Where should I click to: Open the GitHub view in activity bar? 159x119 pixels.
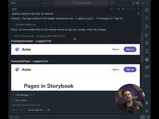(147, 59)
